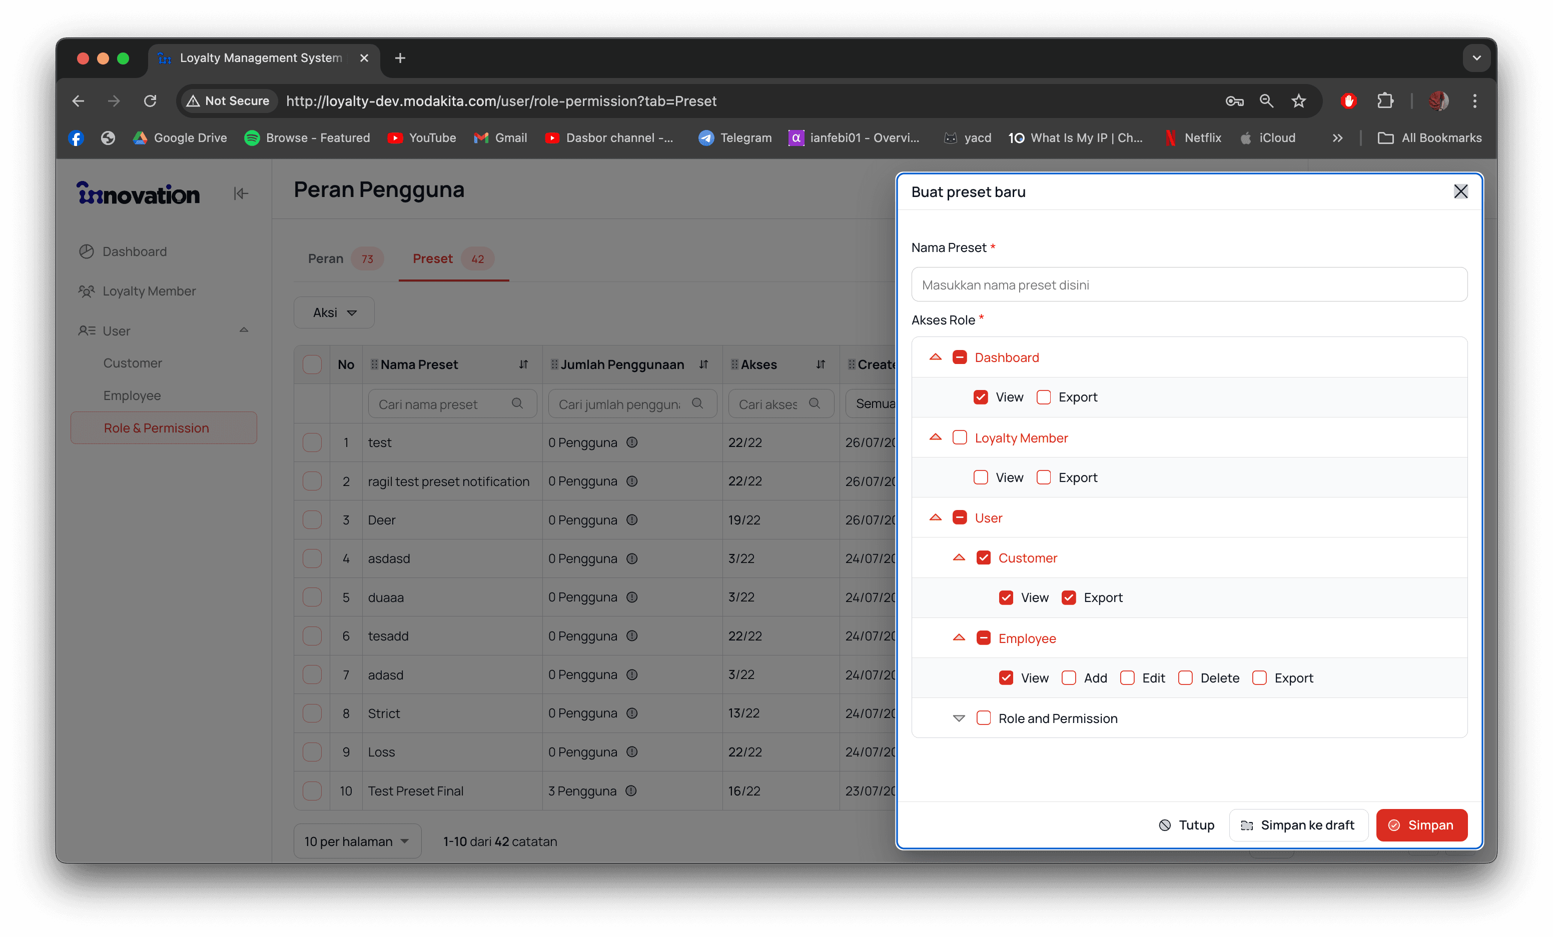This screenshot has width=1553, height=937.
Task: Save the preset as draft with Simpan ke draft
Action: pyautogui.click(x=1298, y=825)
